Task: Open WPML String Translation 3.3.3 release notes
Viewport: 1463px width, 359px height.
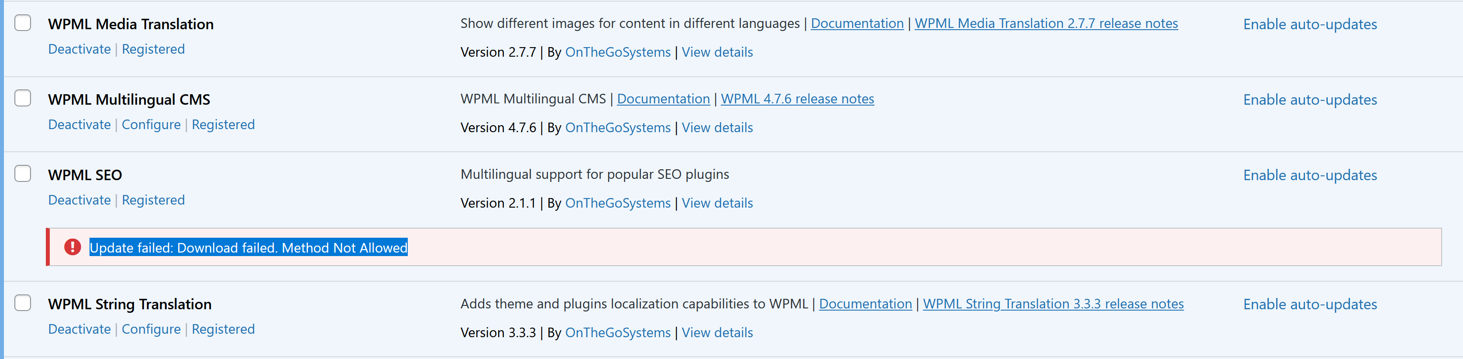Action: click(x=1053, y=304)
